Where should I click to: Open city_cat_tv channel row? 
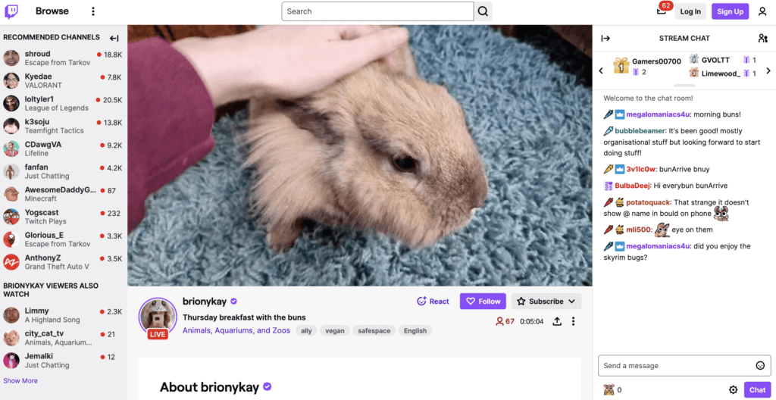click(63, 338)
